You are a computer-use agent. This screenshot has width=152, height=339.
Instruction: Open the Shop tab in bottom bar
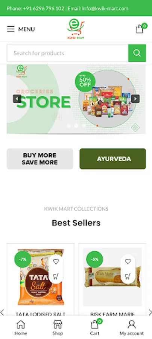58,328
